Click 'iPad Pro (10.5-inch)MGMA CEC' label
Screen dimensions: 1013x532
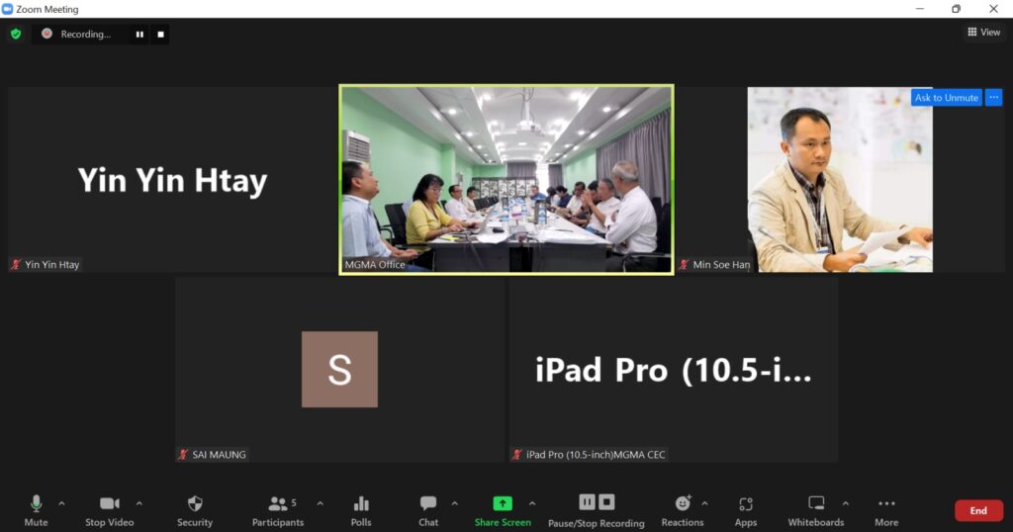[596, 455]
